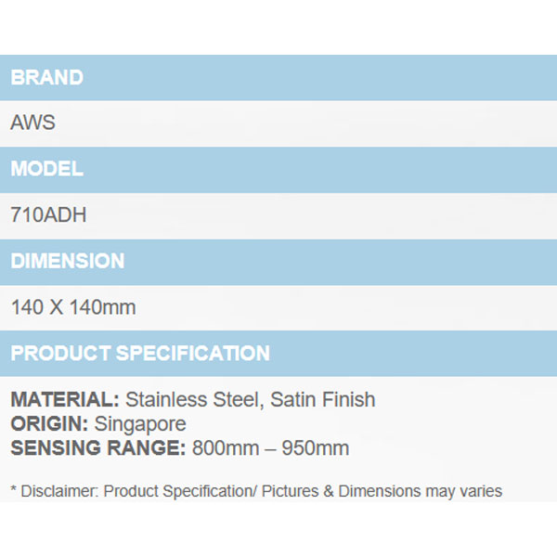
Task: Select the 710ADH model number
Action: point(48,215)
